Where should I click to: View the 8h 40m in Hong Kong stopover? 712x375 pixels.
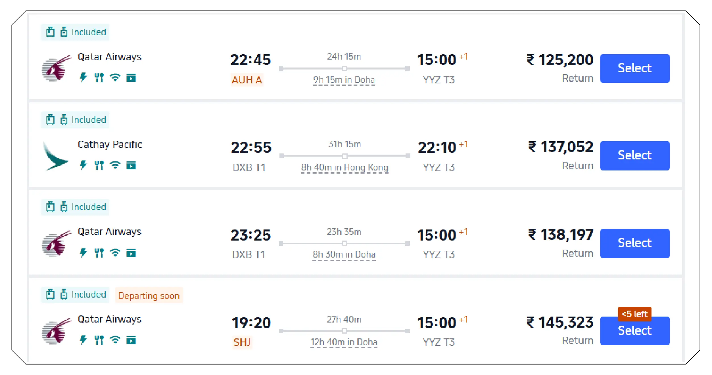(x=344, y=167)
